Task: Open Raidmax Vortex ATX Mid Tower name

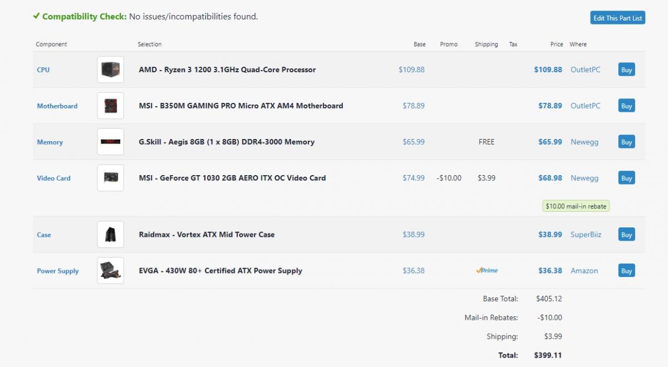Action: 207,235
